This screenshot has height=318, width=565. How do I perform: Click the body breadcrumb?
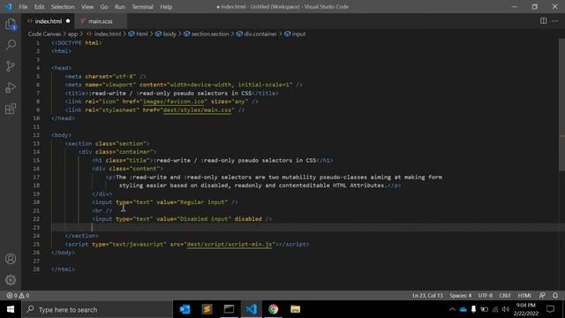(x=166, y=34)
